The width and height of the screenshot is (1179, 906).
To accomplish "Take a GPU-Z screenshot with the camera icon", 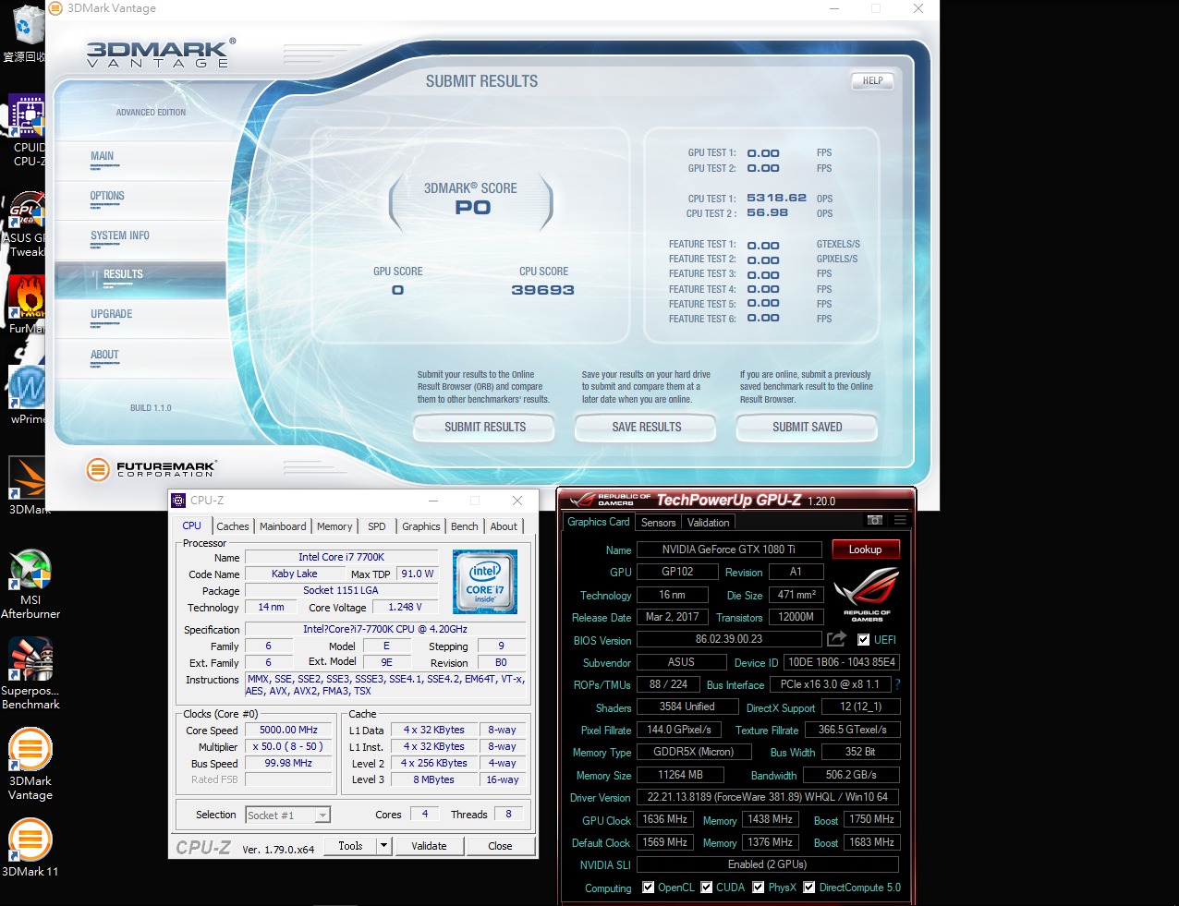I will [875, 520].
